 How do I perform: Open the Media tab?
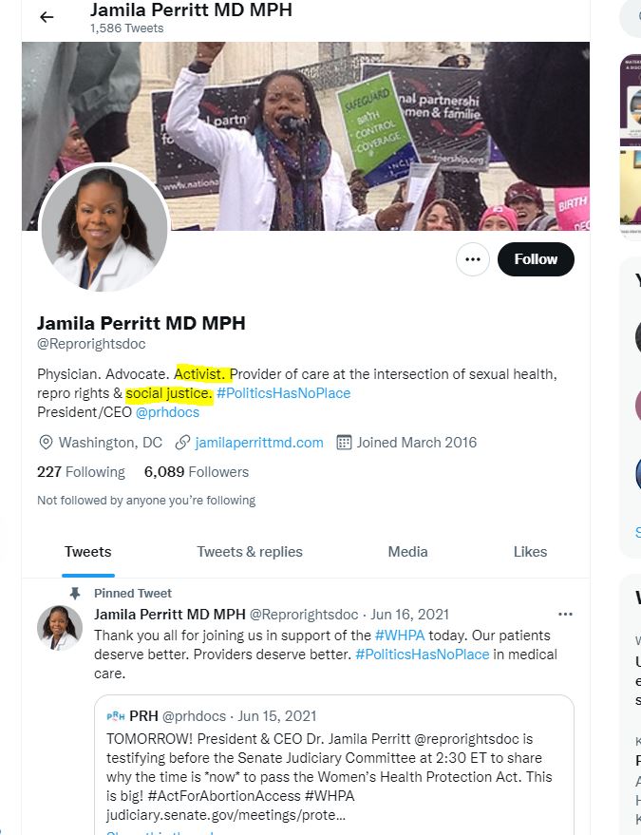(x=407, y=552)
